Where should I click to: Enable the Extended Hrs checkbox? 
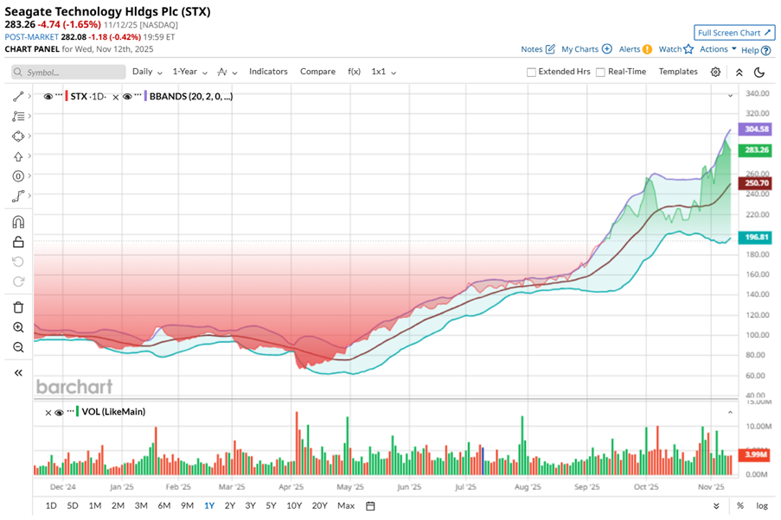[531, 73]
